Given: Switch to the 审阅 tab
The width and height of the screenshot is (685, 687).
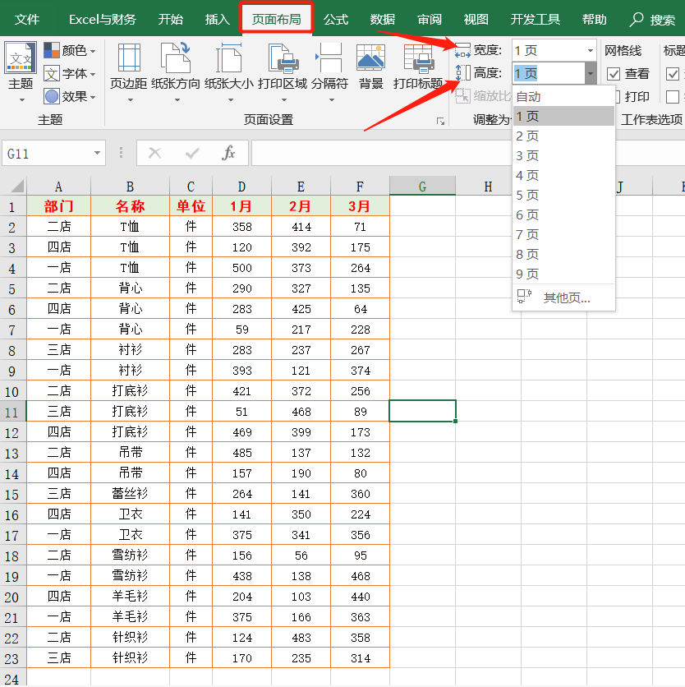Looking at the screenshot, I should tap(430, 19).
